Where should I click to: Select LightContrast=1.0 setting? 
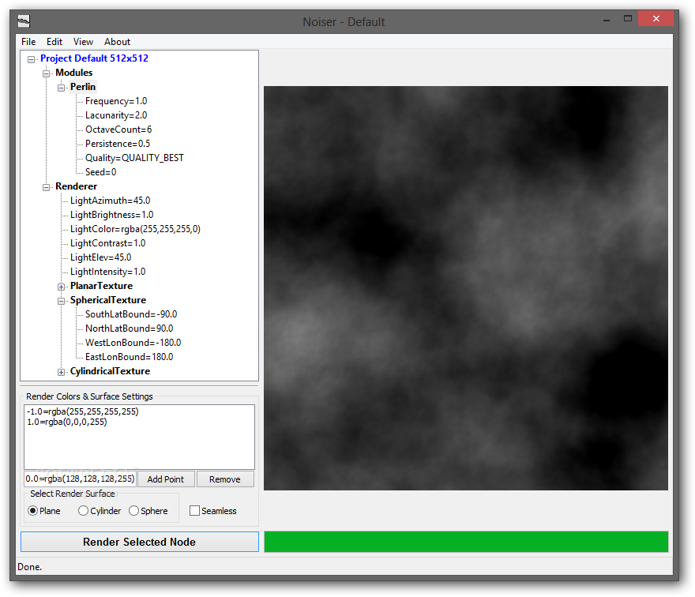pos(107,243)
